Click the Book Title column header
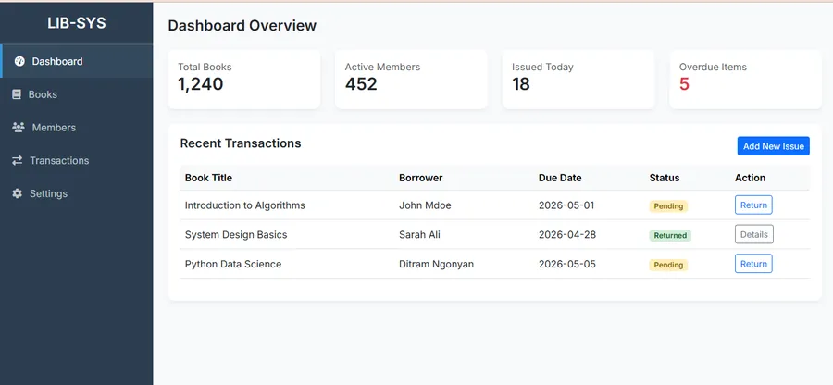The image size is (833, 385). coord(208,178)
